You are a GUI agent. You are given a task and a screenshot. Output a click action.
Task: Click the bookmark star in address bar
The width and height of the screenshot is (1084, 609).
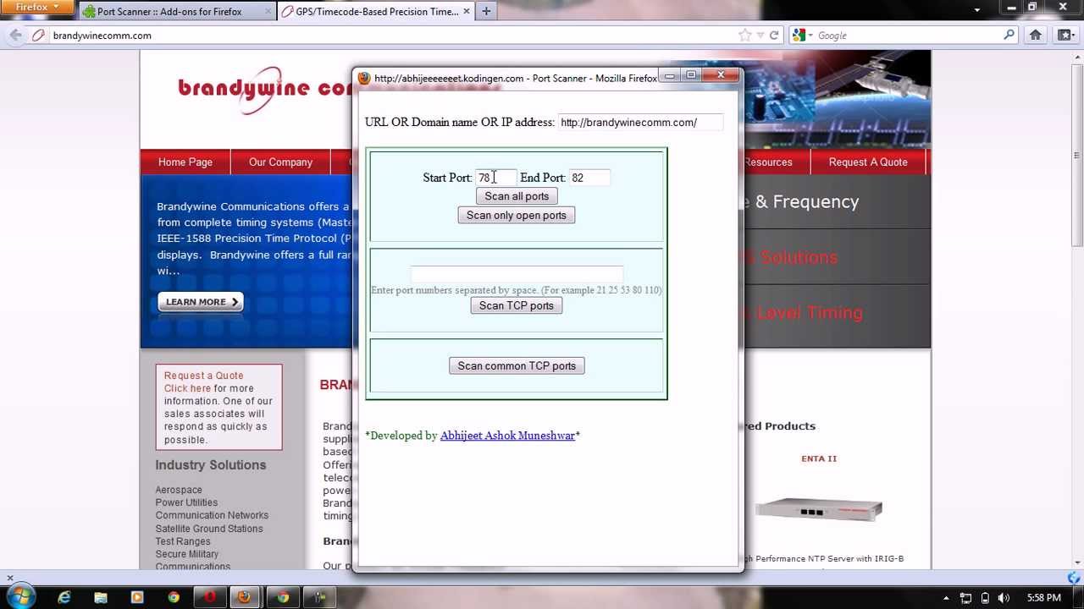(x=745, y=35)
